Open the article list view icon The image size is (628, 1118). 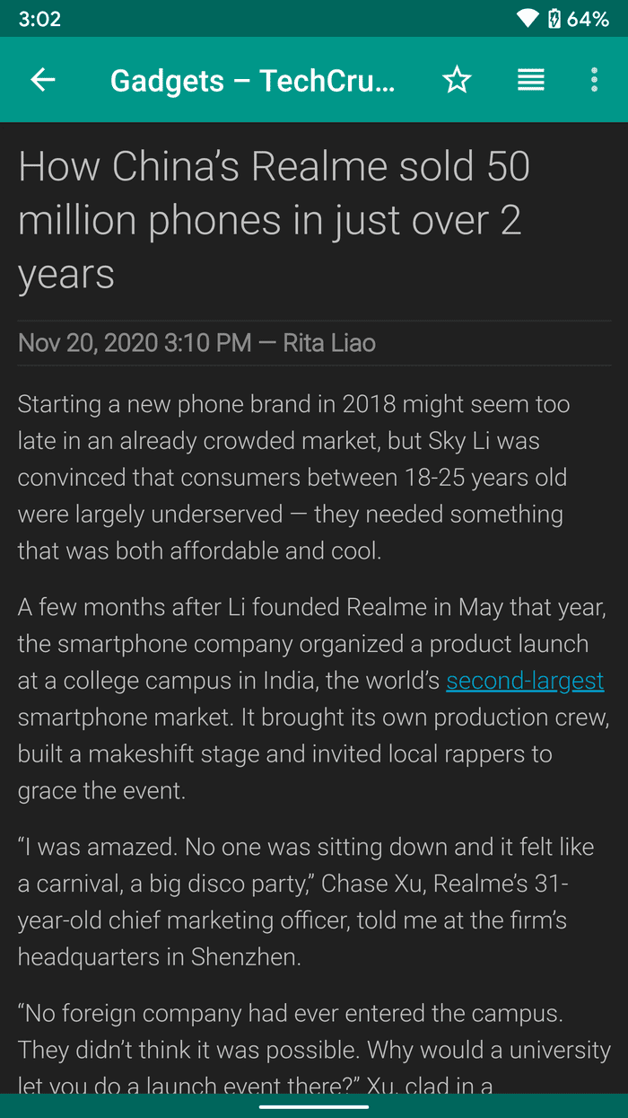[531, 80]
